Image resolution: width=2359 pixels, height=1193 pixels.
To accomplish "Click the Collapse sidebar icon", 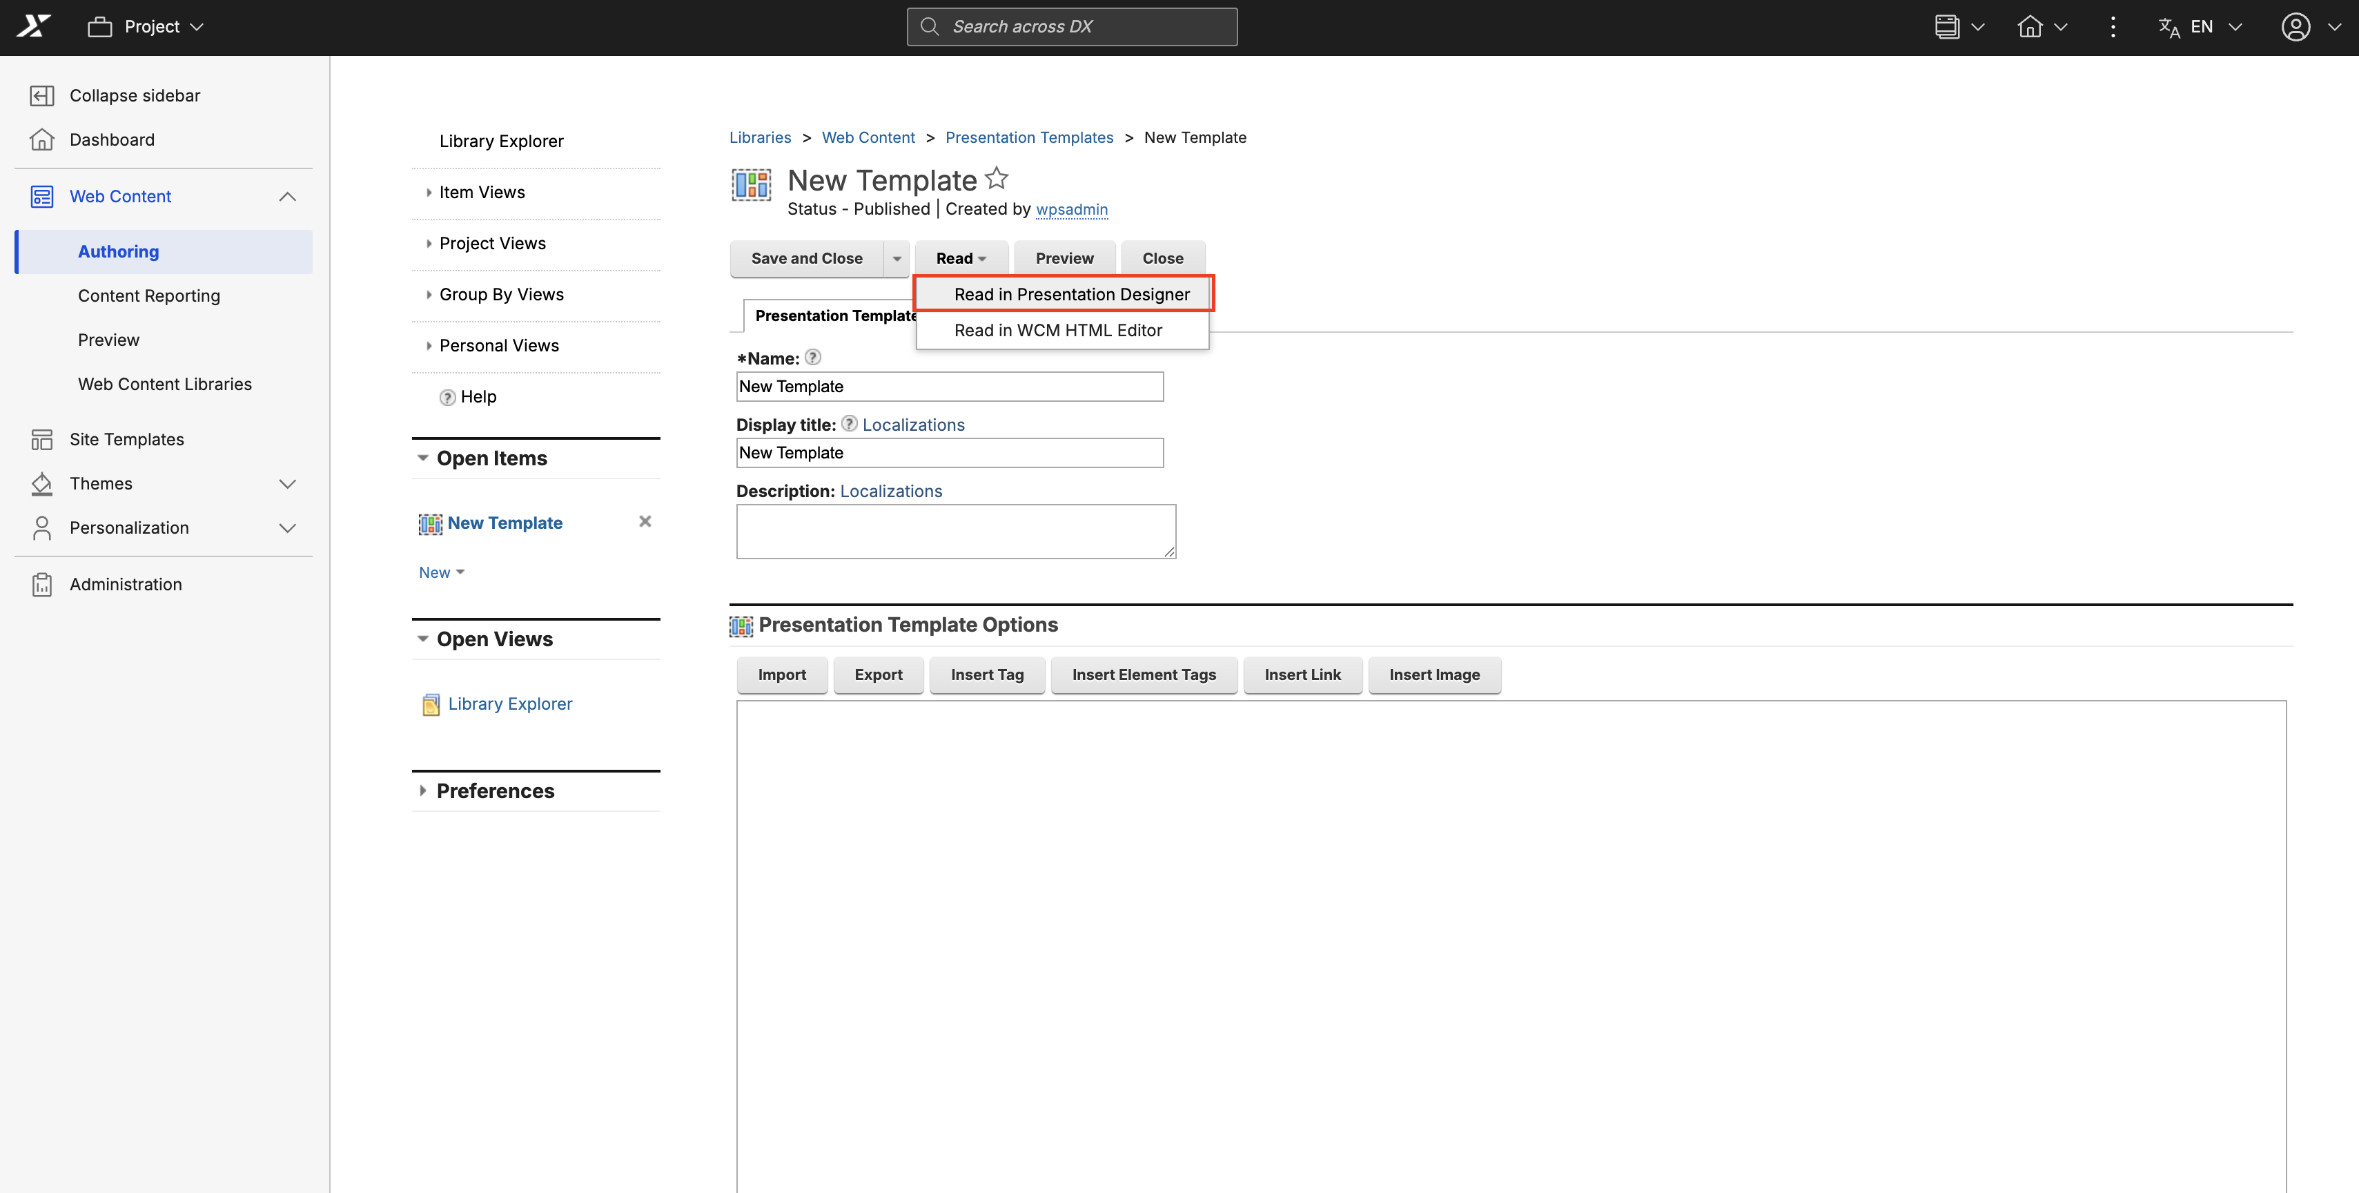I will tap(41, 95).
